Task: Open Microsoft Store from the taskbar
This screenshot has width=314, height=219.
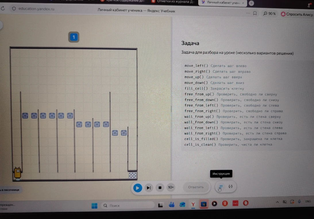Action: pyautogui.click(x=204, y=204)
